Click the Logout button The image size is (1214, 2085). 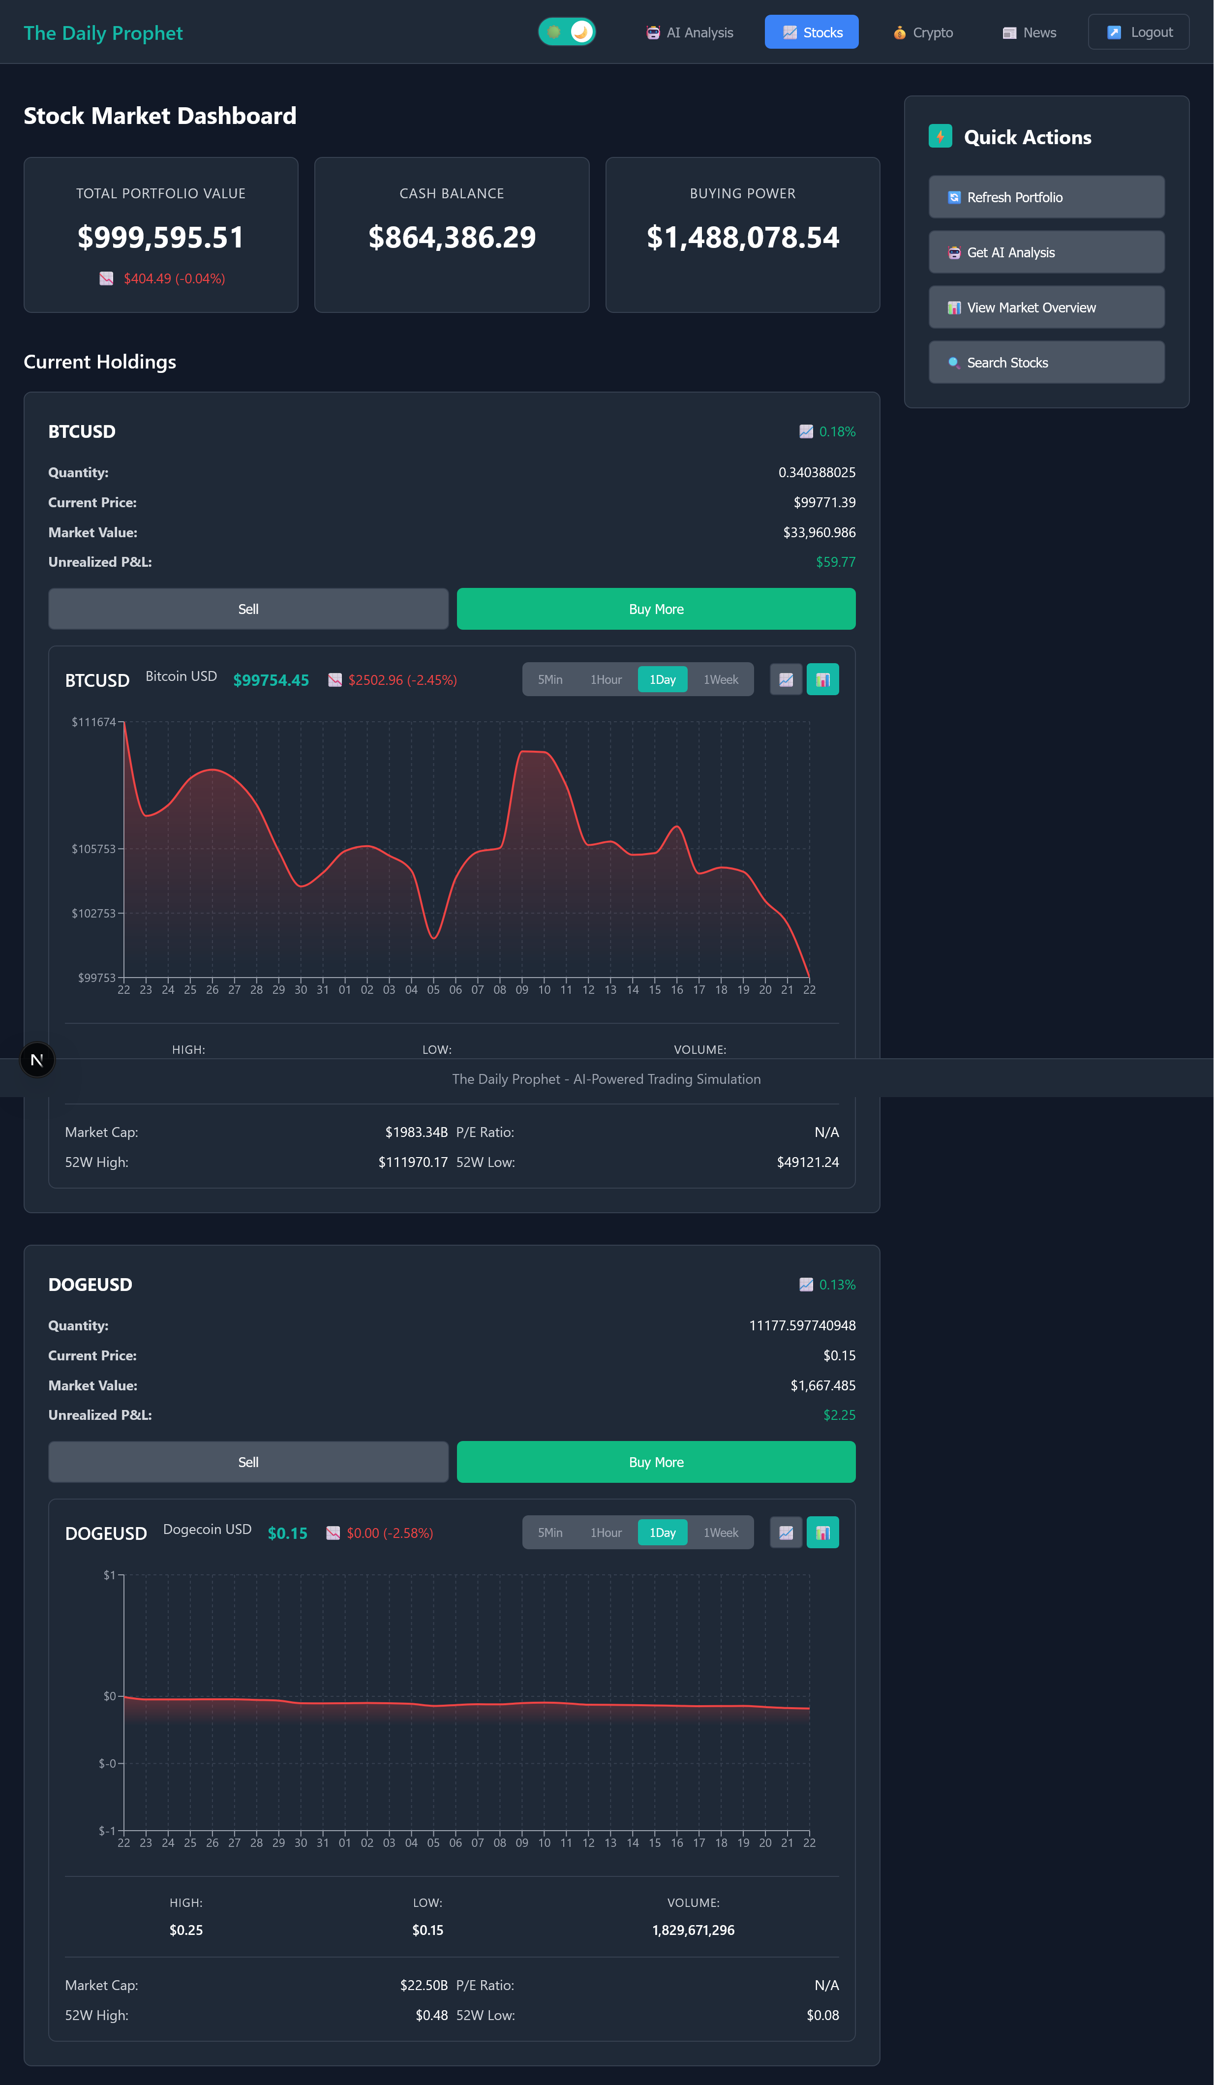(1139, 32)
